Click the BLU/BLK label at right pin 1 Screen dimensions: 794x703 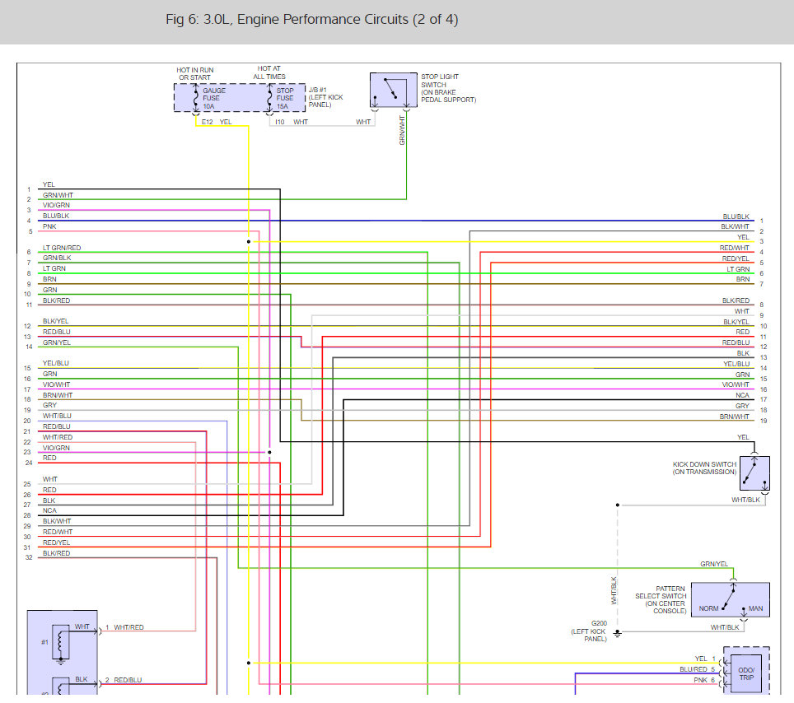coord(736,216)
